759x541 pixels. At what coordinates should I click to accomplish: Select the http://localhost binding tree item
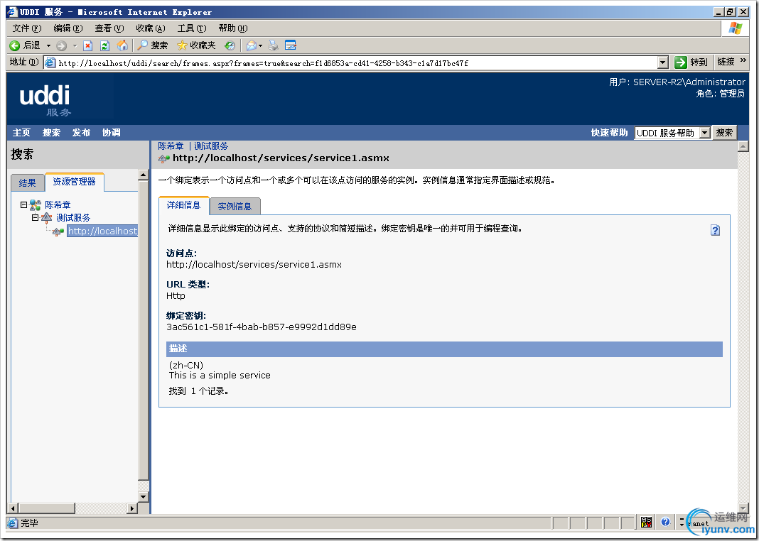(x=102, y=231)
